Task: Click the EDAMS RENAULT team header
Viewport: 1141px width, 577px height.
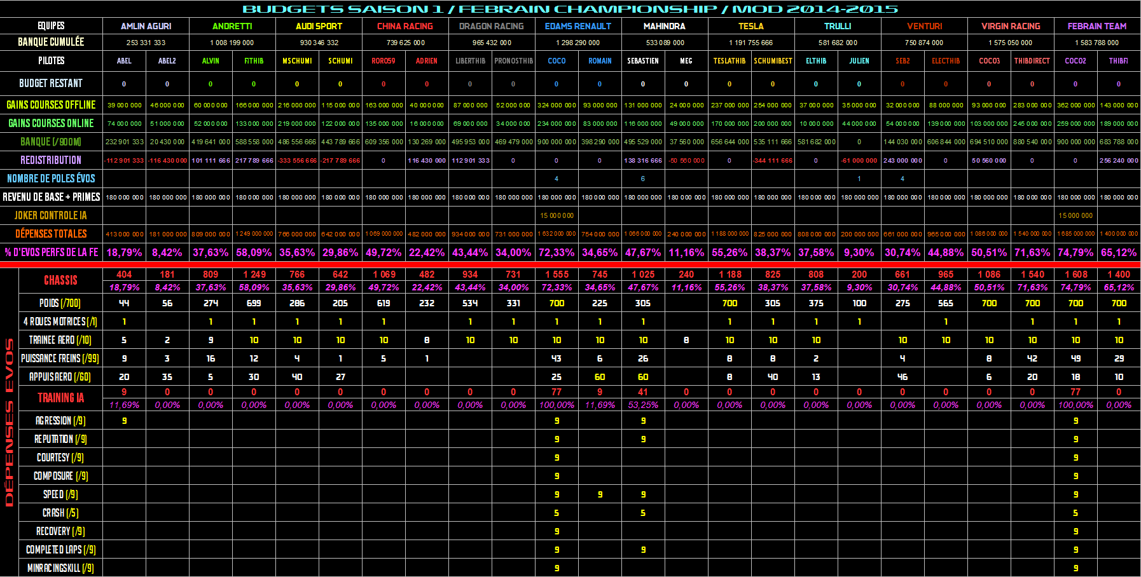Action: 578,26
